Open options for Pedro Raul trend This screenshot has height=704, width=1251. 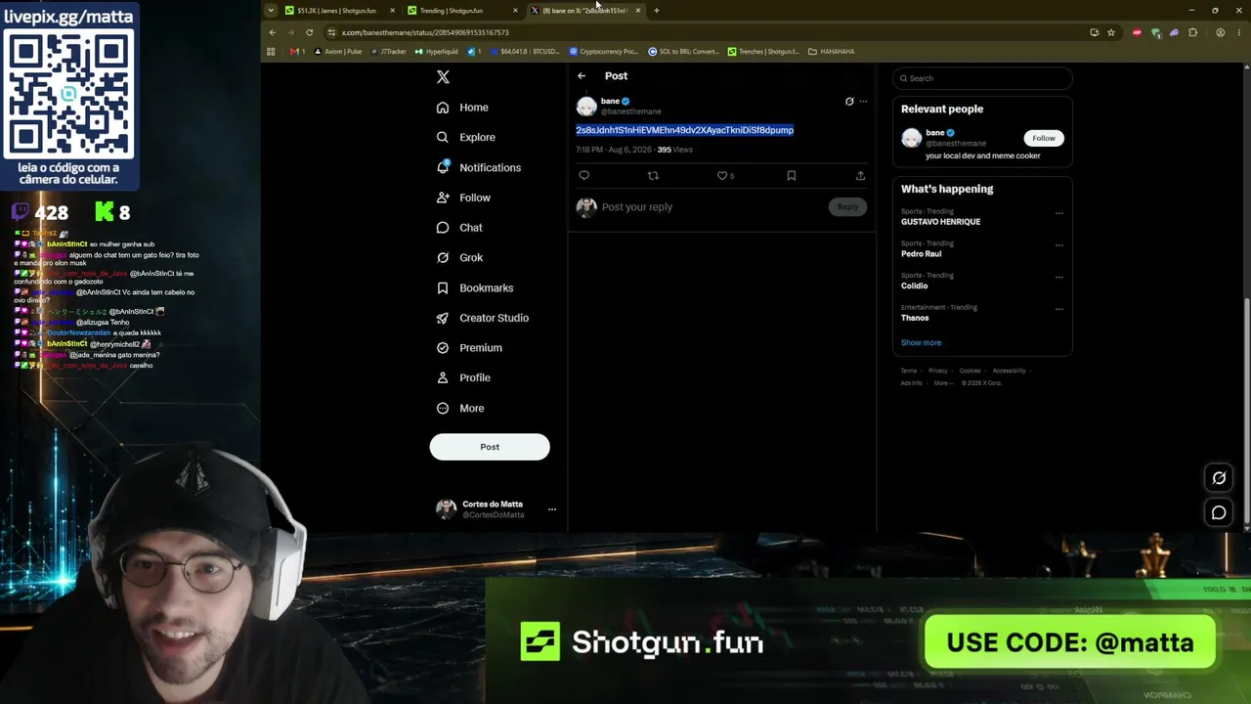tap(1058, 245)
